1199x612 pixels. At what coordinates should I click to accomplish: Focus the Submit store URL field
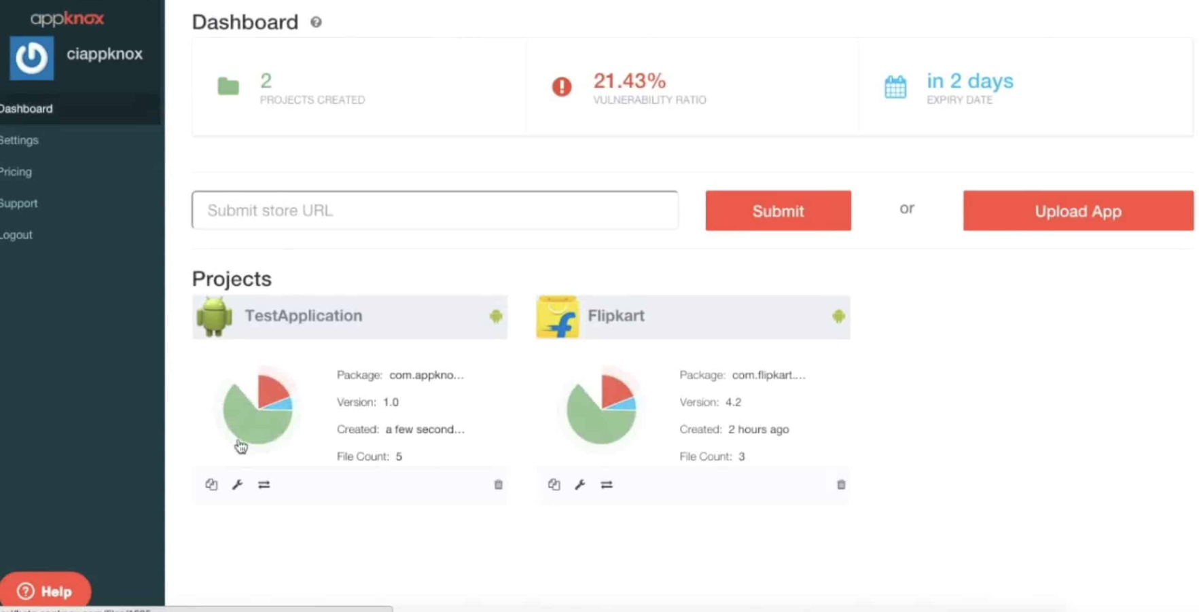coord(435,211)
